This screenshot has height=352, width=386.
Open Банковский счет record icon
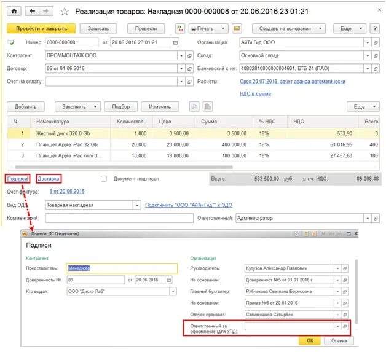(376, 69)
